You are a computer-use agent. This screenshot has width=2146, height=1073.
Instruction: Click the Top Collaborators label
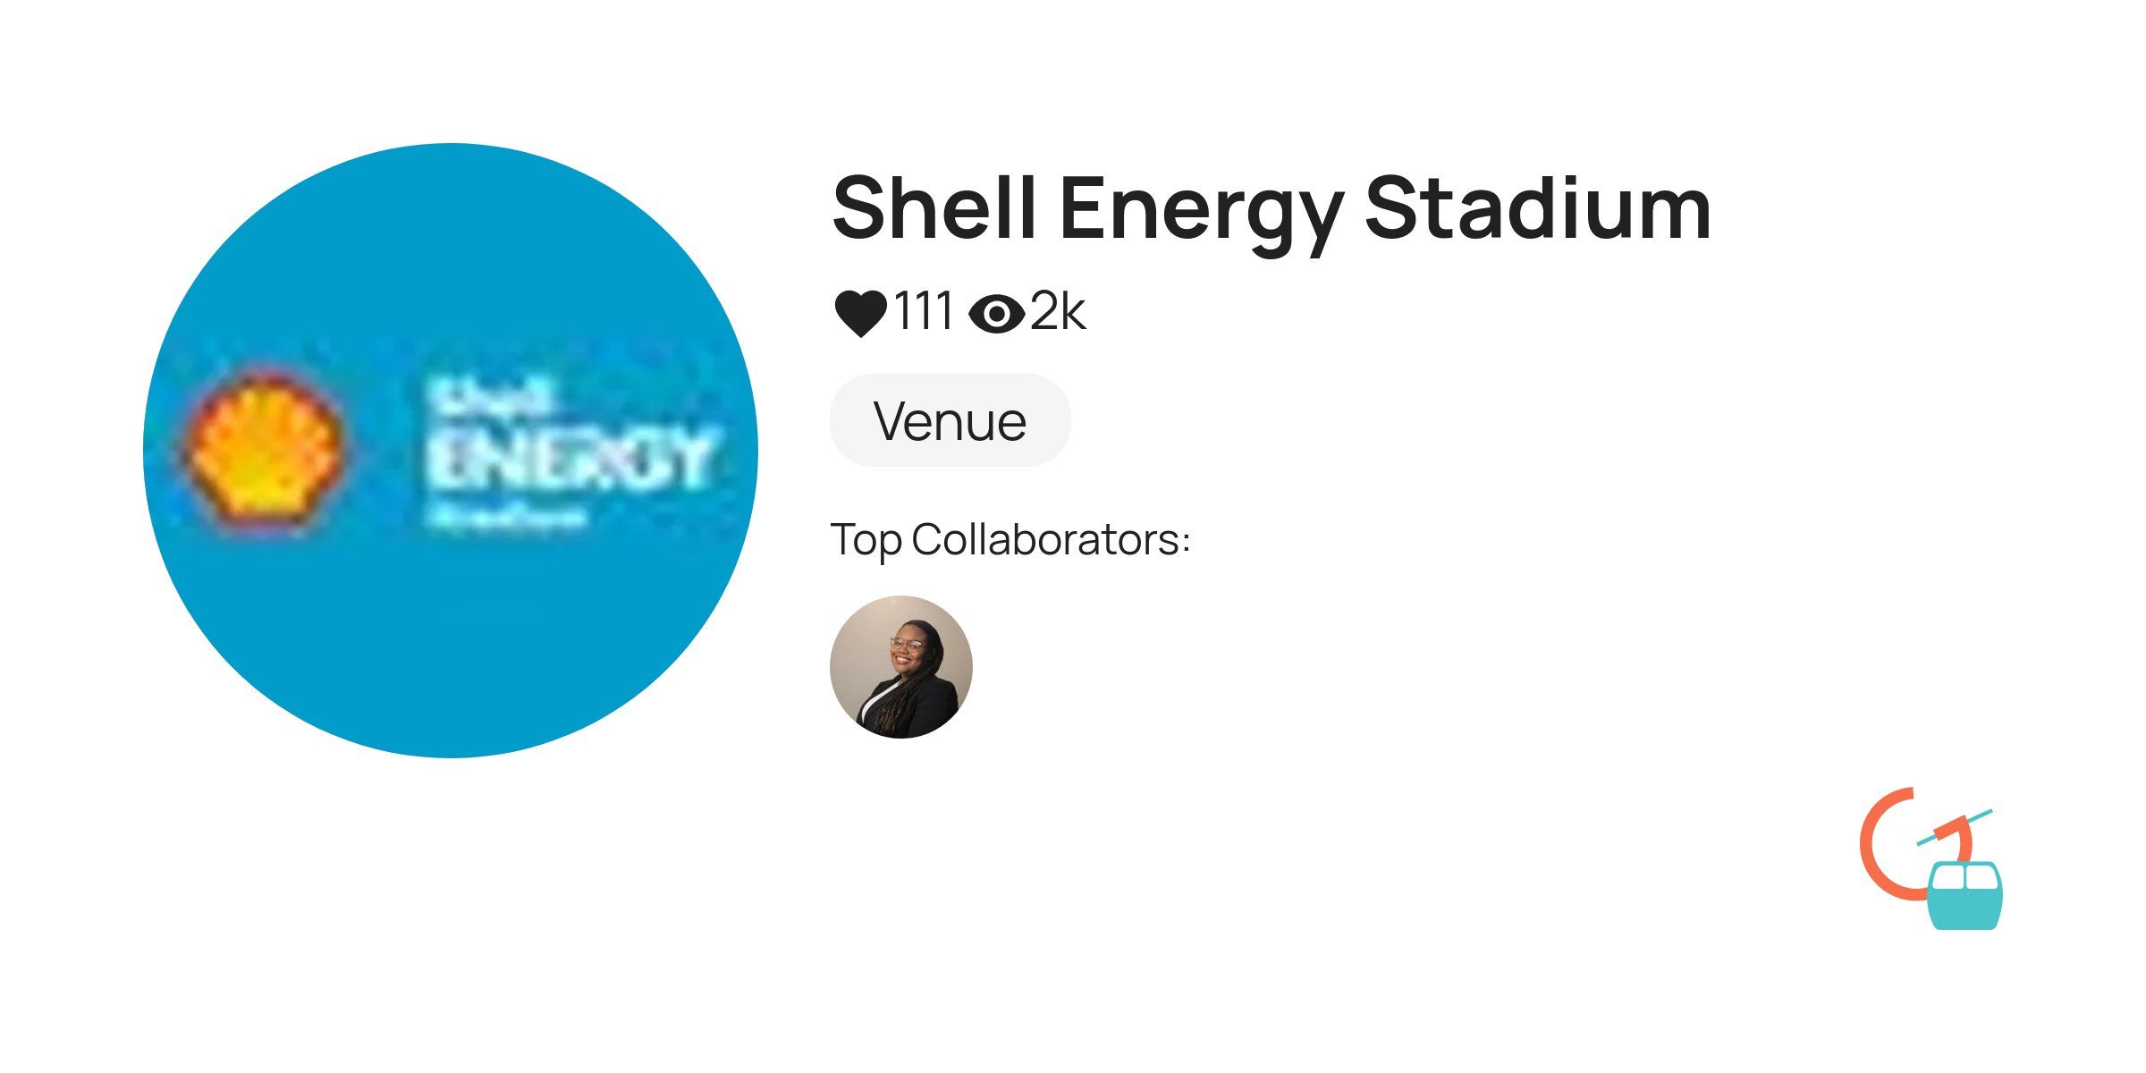[x=1010, y=540]
